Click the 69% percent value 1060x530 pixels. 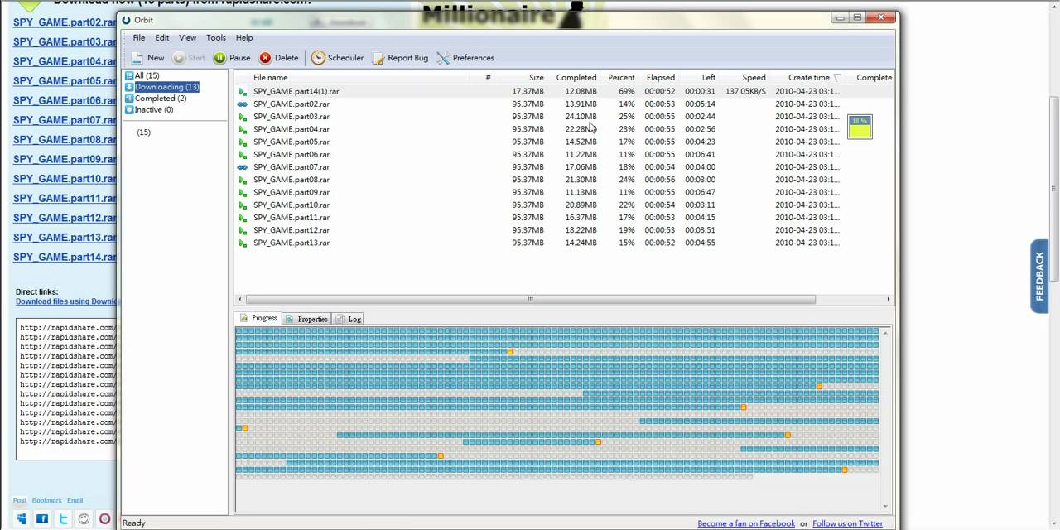pyautogui.click(x=626, y=91)
